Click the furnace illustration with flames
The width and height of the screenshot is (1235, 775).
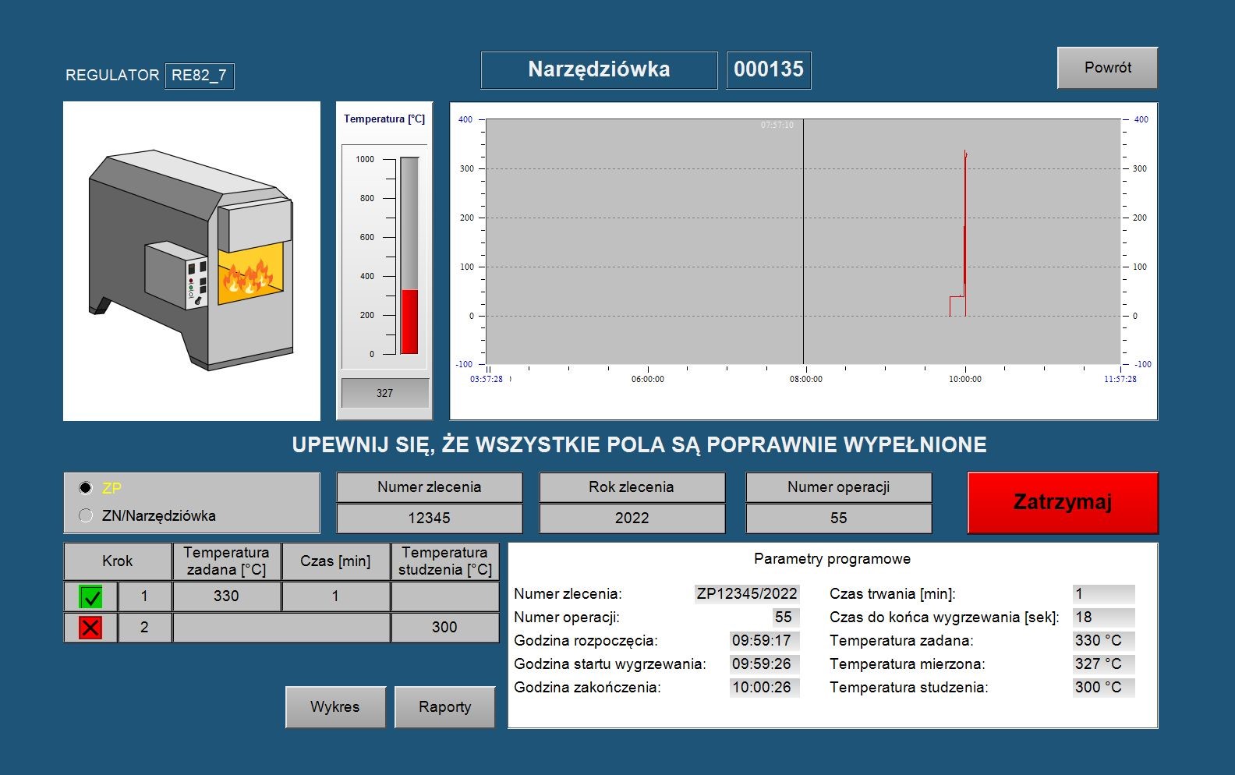192,261
